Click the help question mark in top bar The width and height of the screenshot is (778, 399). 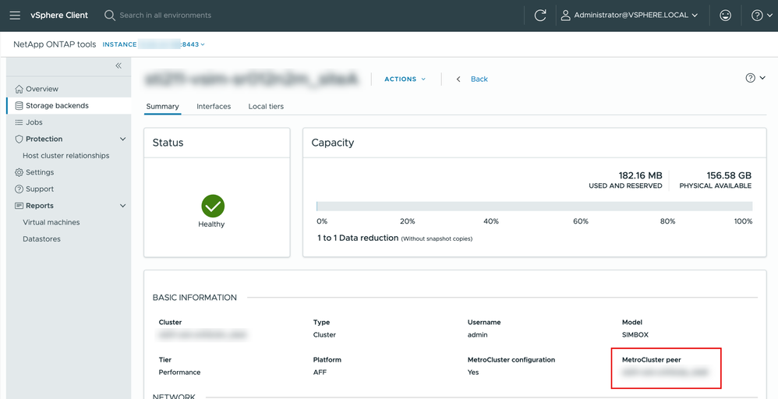[756, 15]
